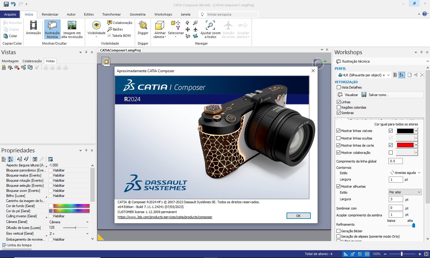Uncheck Mostrar silhuetas checkbox
430x258 pixels.
pyautogui.click(x=338, y=186)
